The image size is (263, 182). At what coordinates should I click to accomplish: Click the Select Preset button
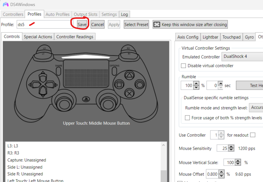136,24
